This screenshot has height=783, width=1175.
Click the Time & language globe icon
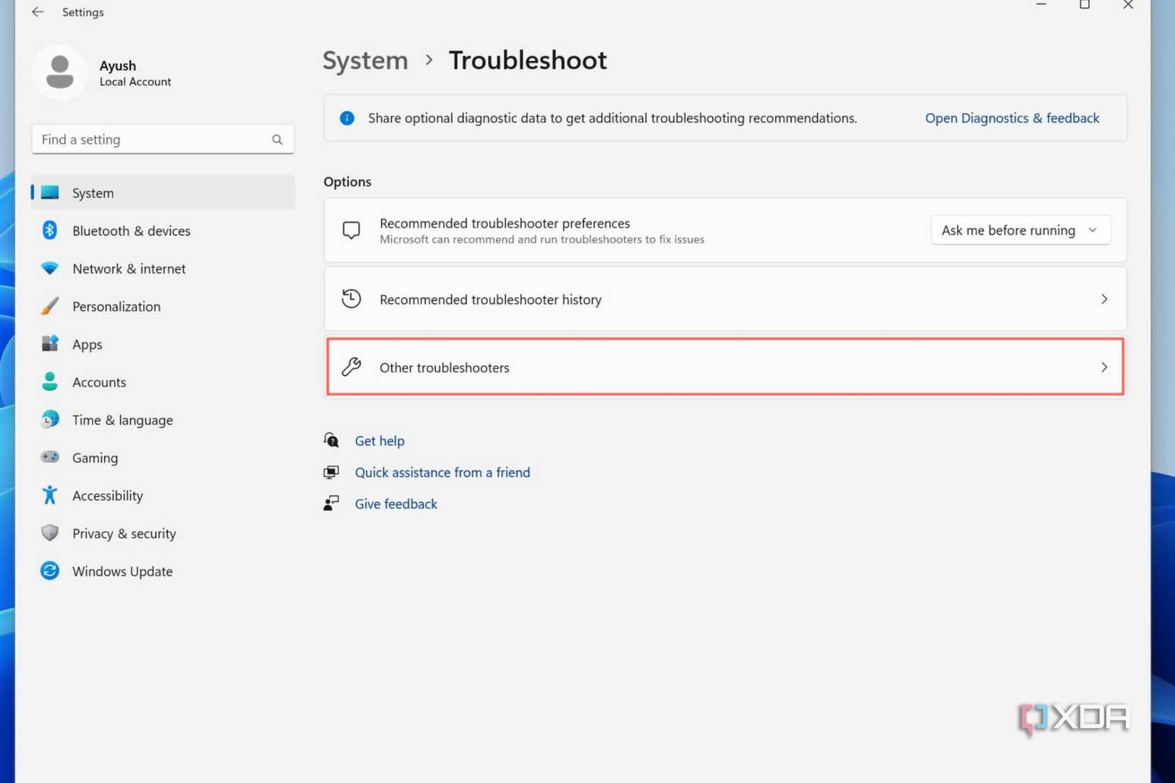coord(50,419)
